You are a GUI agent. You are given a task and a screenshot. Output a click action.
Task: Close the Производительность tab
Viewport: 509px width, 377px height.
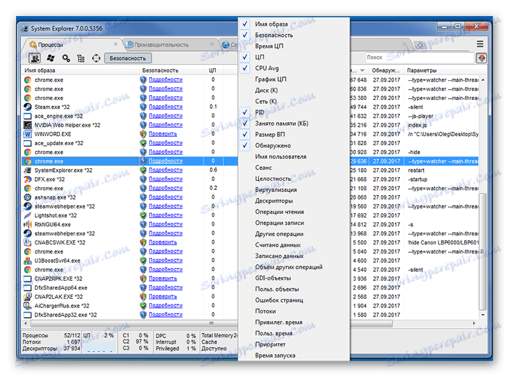pyautogui.click(x=212, y=44)
